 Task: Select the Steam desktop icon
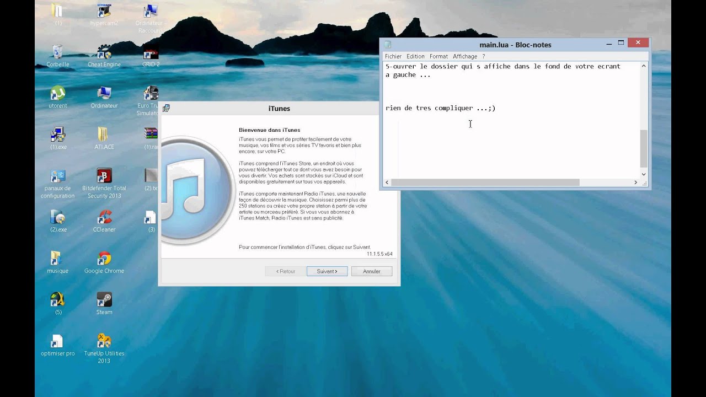click(x=104, y=304)
